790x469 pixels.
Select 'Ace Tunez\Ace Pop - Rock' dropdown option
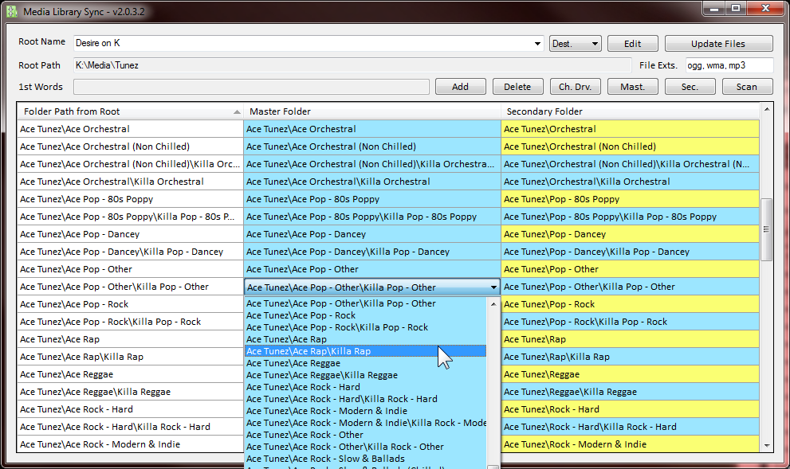tap(366, 315)
